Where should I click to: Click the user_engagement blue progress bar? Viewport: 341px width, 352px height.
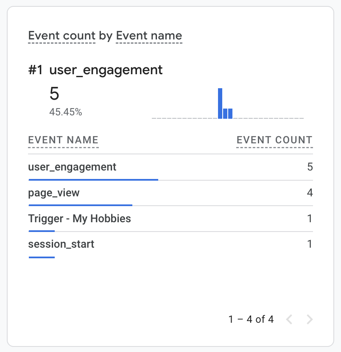click(x=93, y=179)
